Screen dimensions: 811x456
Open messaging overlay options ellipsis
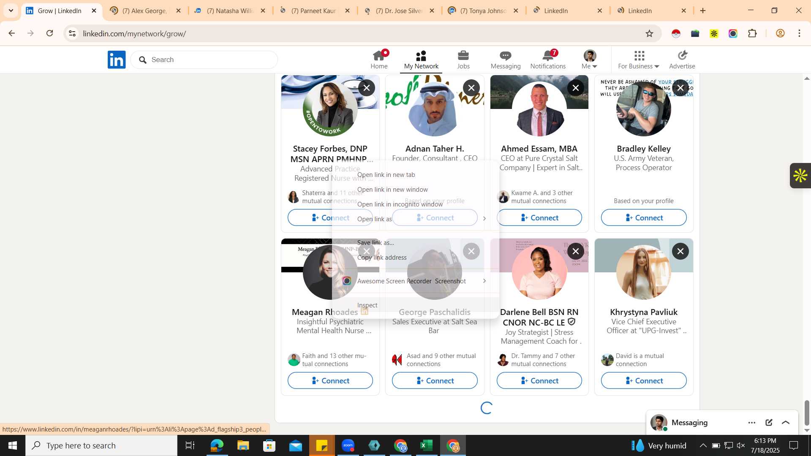pyautogui.click(x=752, y=423)
